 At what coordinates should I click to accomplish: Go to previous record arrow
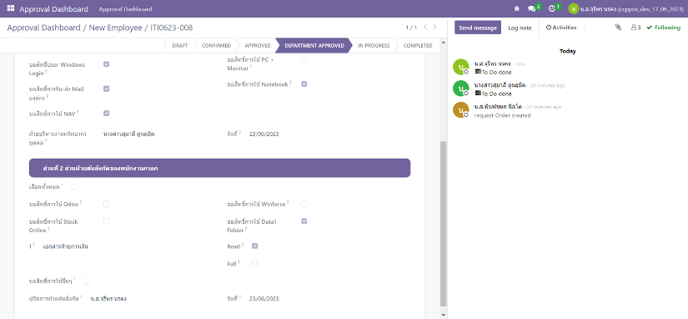tap(425, 28)
